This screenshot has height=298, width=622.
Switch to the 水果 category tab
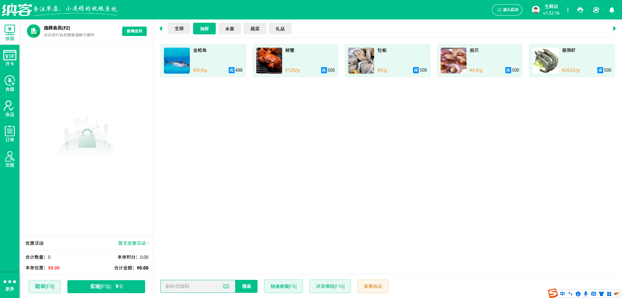(230, 29)
